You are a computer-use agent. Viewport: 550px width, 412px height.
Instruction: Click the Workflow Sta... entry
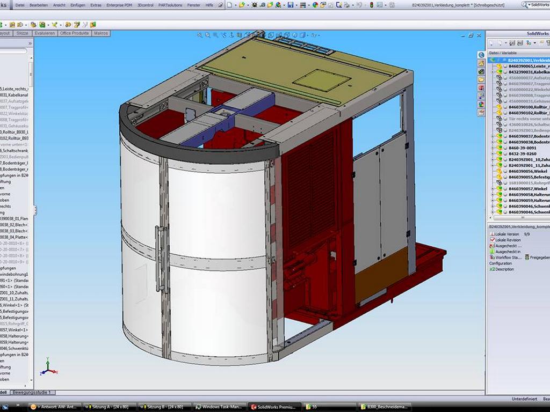tap(506, 257)
